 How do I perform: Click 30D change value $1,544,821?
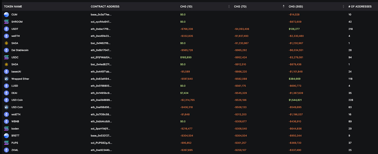[x=295, y=100]
